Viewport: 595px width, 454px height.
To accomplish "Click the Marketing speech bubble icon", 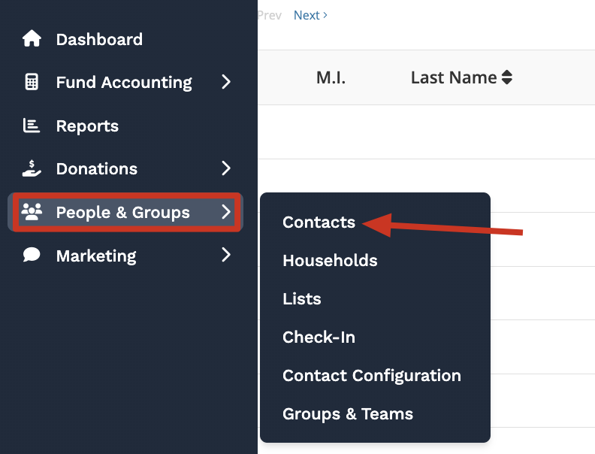I will tap(32, 256).
